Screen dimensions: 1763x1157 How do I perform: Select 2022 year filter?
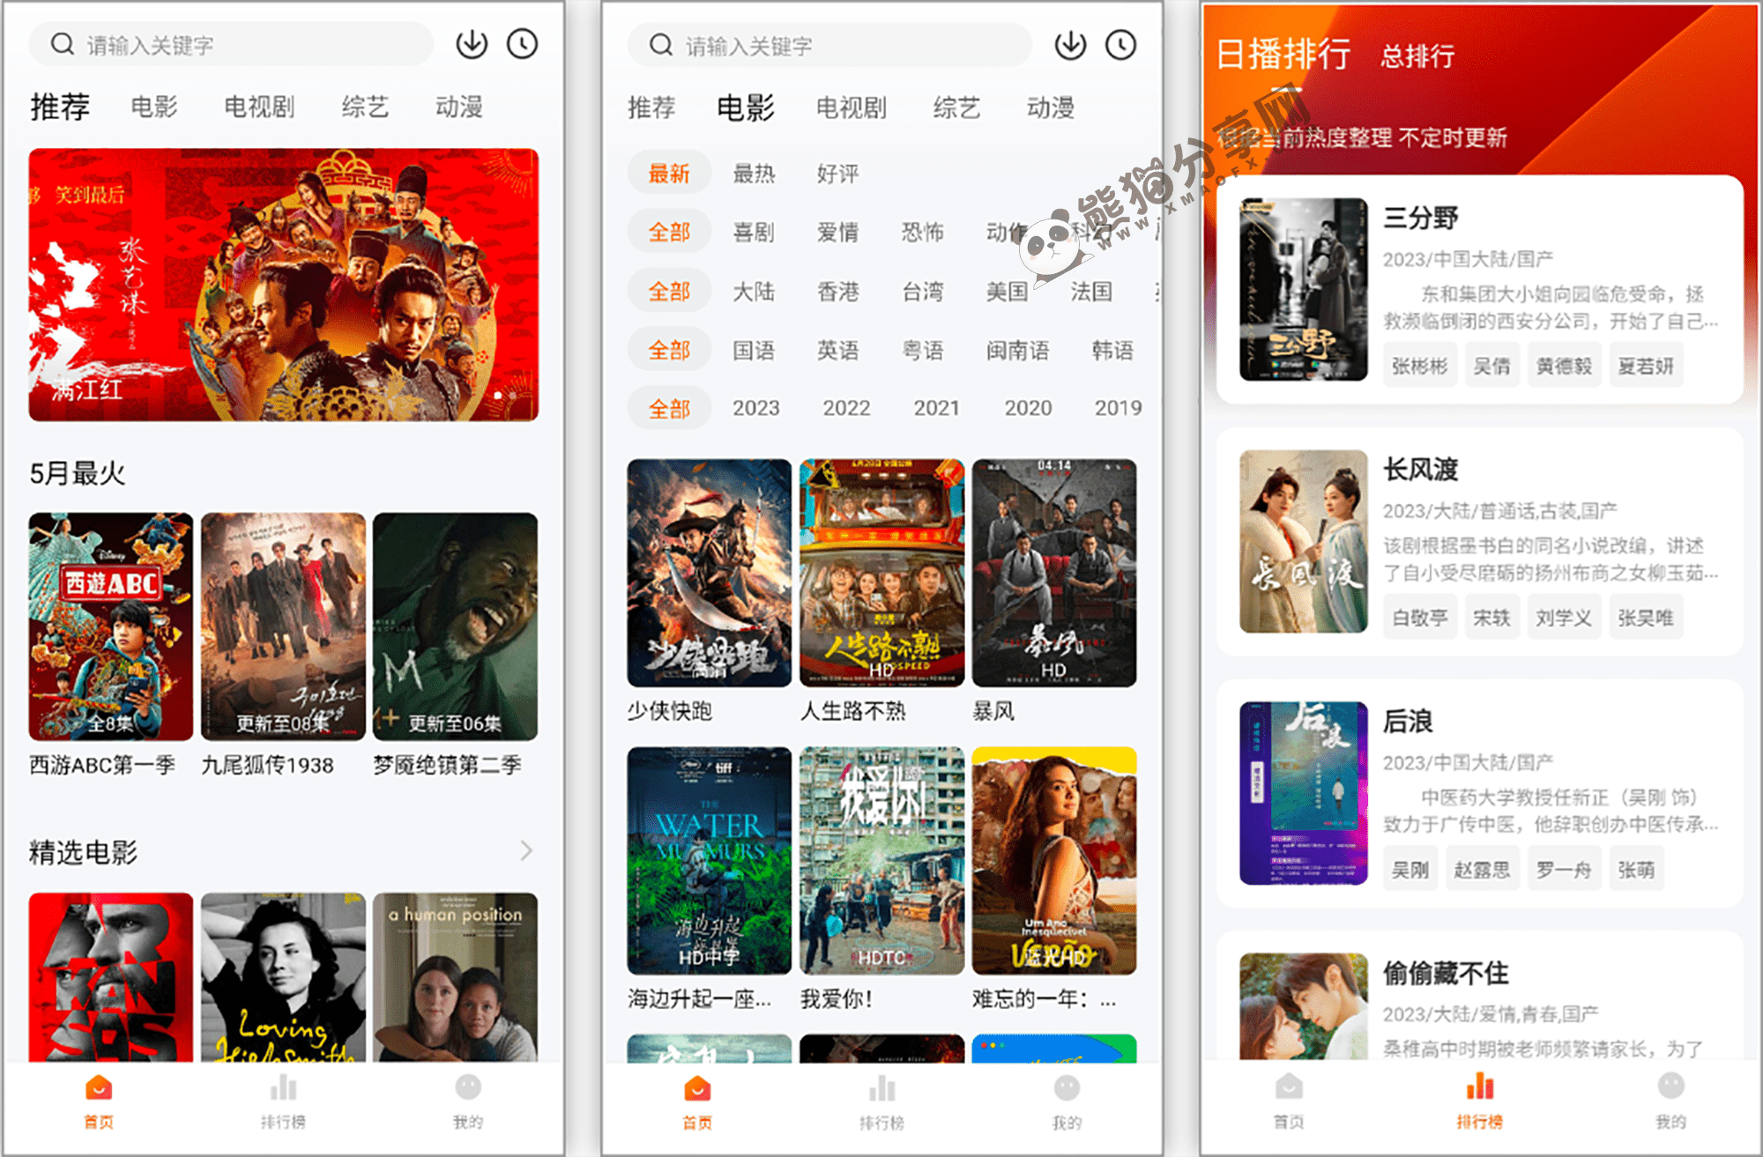tap(846, 408)
